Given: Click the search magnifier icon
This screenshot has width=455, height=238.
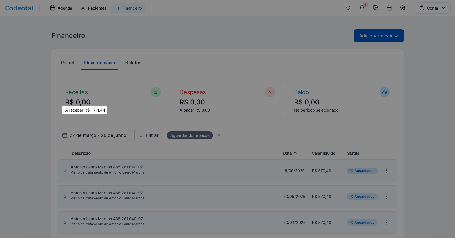Looking at the screenshot, I should pos(349,8).
